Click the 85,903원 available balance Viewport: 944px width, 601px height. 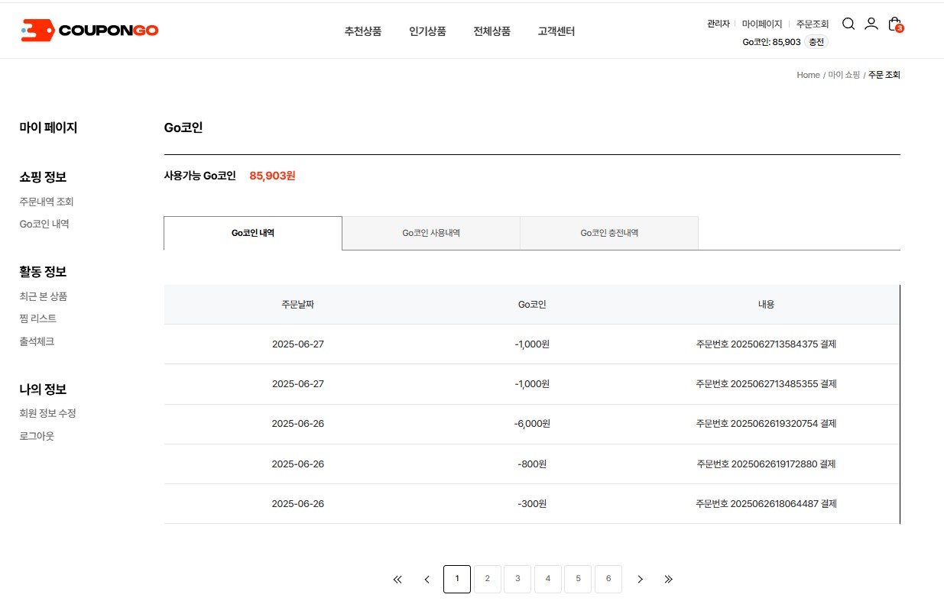point(272,176)
